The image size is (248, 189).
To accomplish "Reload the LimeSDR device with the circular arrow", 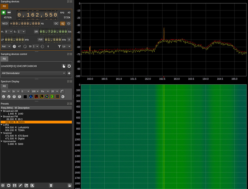I will pos(69,66).
